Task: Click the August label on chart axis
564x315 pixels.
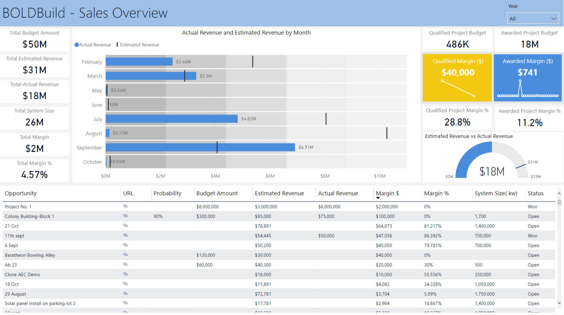Action: pyautogui.click(x=94, y=133)
